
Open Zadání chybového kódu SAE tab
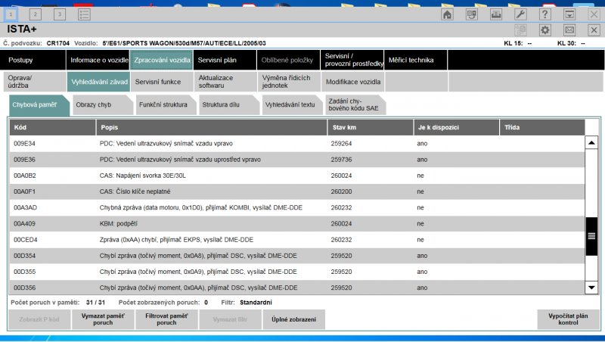pos(355,104)
